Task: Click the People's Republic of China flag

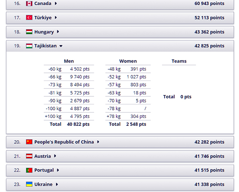Action: [x=29, y=142]
